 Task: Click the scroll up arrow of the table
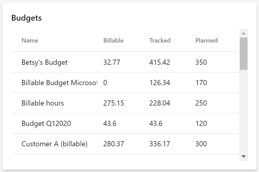click(244, 33)
